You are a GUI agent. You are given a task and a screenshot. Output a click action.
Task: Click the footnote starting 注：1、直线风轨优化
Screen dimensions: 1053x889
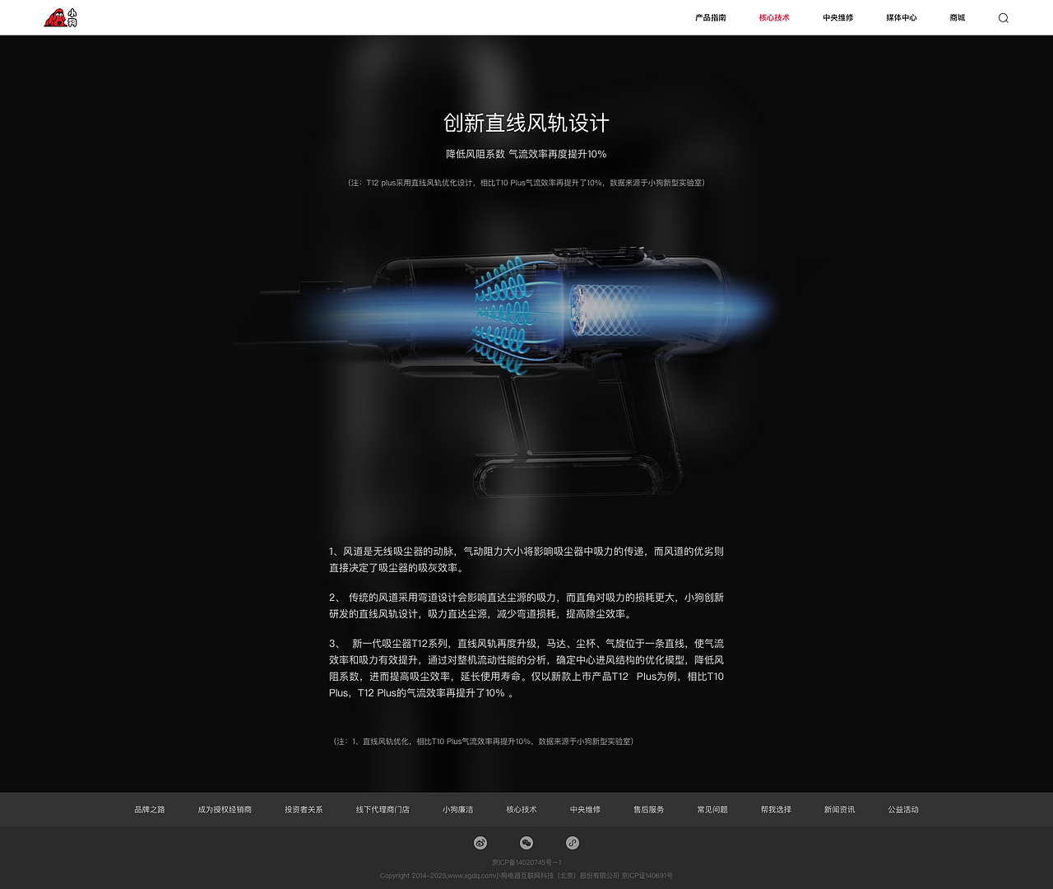[x=483, y=742]
